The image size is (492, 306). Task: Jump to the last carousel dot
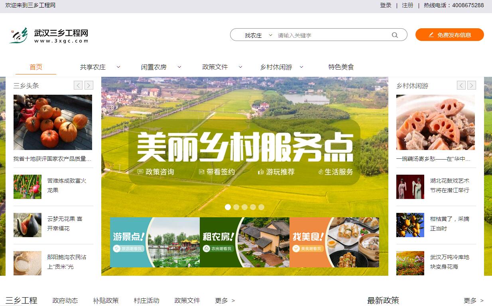point(261,207)
